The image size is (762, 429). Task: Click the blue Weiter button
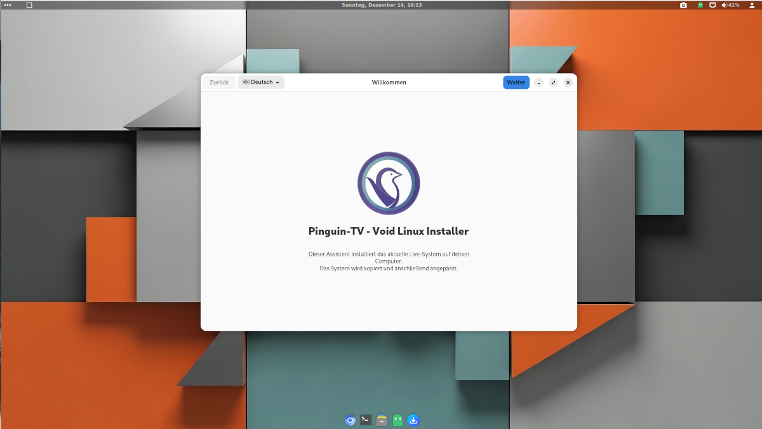point(516,82)
